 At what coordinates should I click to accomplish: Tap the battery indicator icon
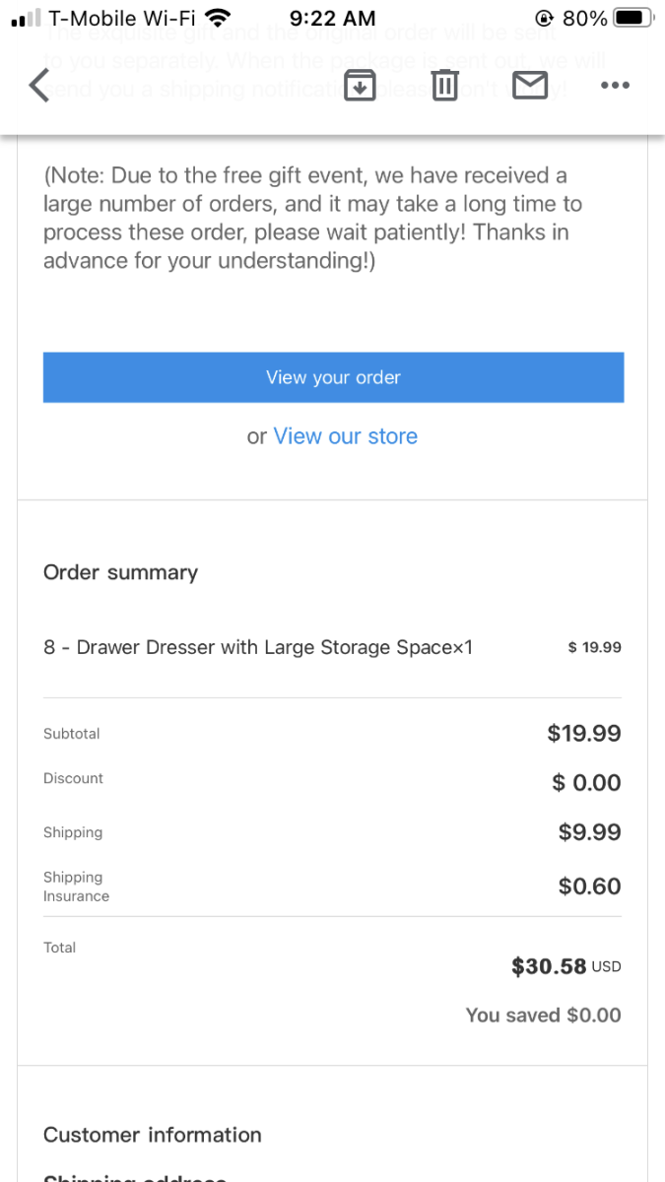coord(633,18)
